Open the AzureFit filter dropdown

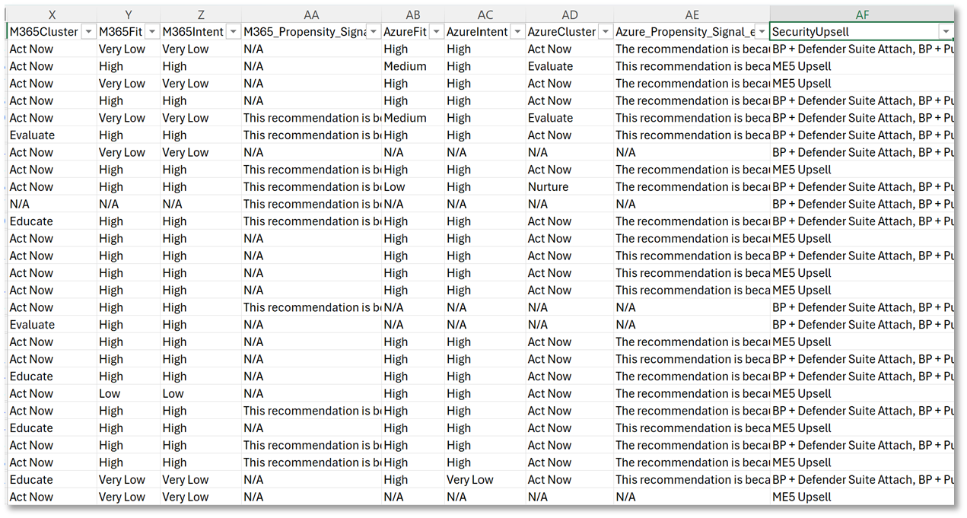[436, 32]
